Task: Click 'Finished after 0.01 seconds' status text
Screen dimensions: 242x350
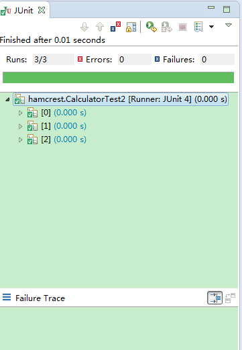Action: 52,40
